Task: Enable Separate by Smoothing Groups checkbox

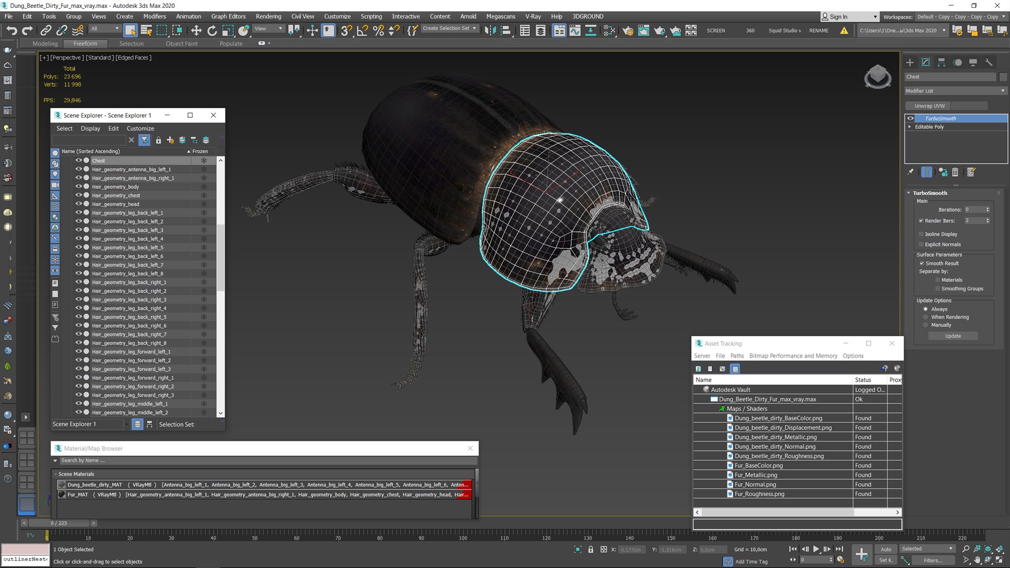Action: tap(937, 289)
